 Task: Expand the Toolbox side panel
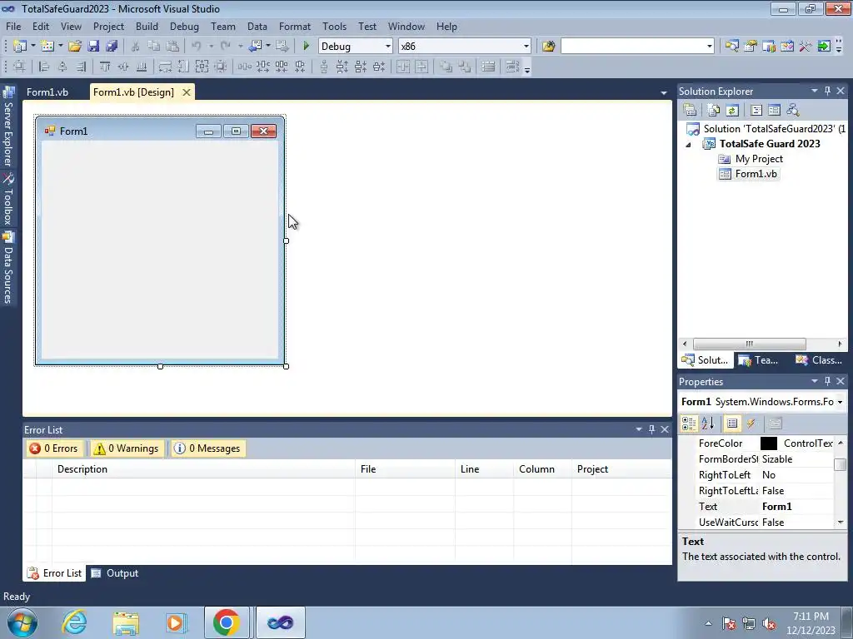8,200
